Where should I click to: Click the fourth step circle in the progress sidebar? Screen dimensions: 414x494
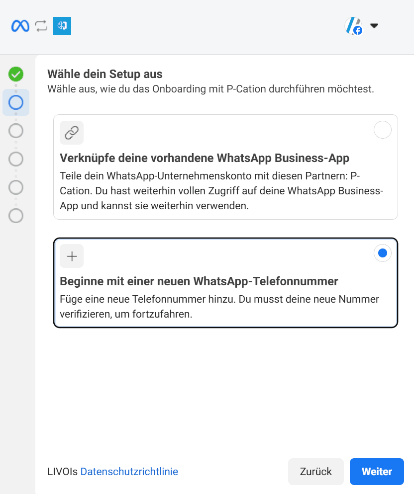(16, 159)
